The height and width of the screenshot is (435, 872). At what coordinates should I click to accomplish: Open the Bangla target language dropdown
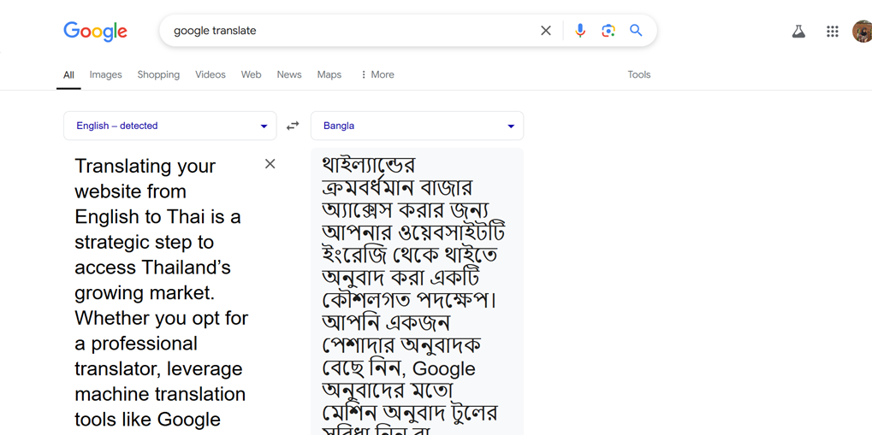(417, 126)
